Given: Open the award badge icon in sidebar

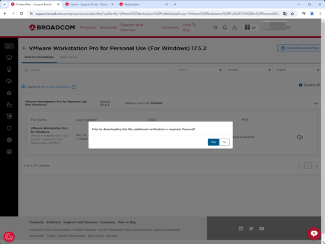Looking at the screenshot, I should 9,69.
